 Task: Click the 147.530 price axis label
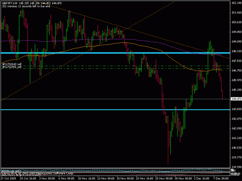tap(237, 61)
